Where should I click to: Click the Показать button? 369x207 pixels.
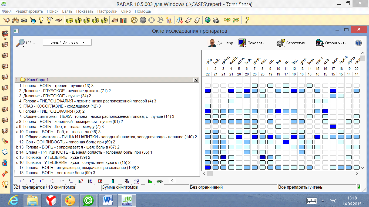click(251, 43)
